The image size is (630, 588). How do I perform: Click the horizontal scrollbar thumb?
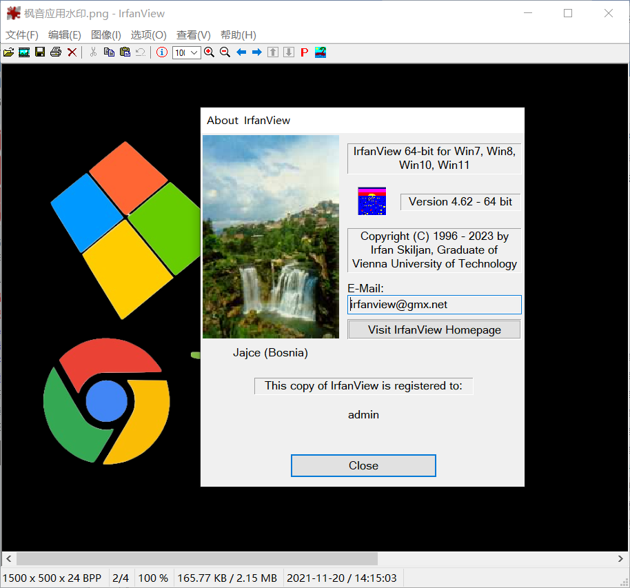[x=197, y=558]
